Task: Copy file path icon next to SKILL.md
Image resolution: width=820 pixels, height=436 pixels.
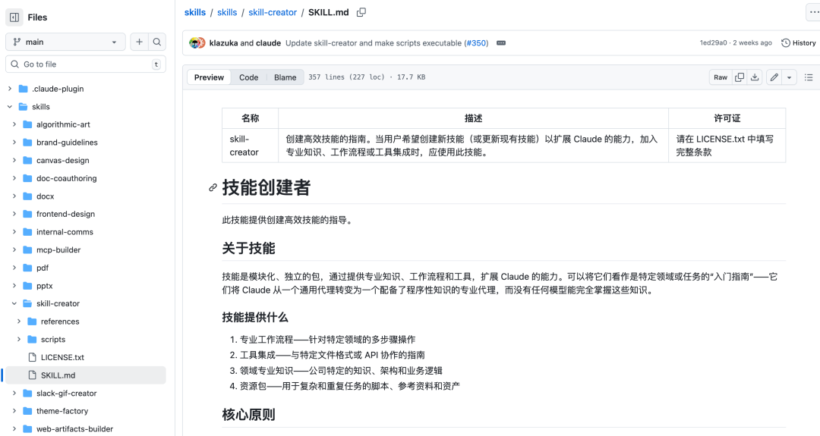Action: tap(361, 12)
